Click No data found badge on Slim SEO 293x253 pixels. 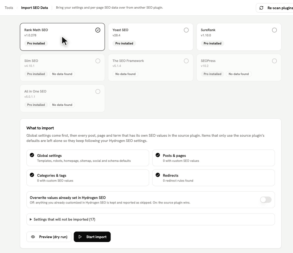click(x=62, y=74)
